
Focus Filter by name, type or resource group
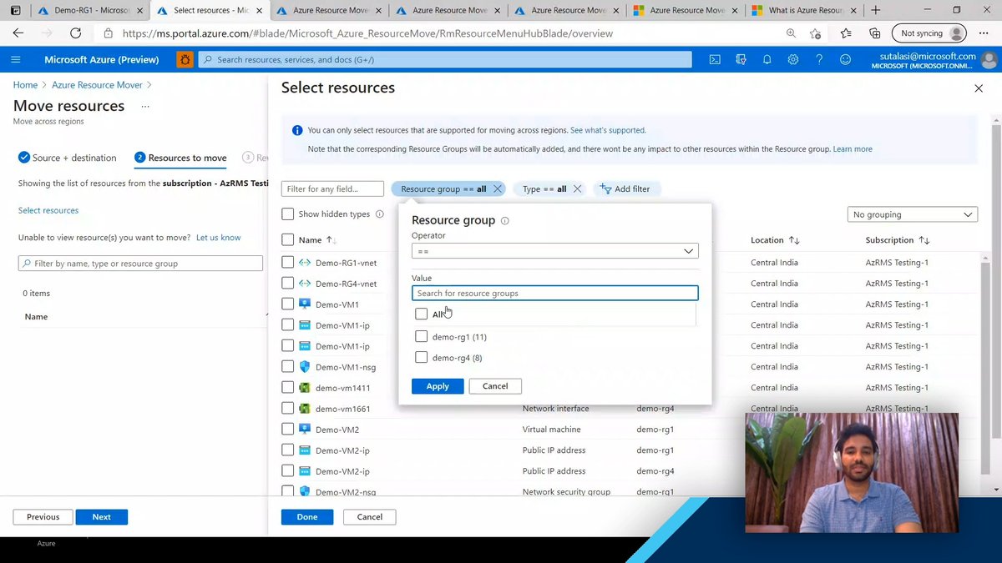tap(140, 264)
